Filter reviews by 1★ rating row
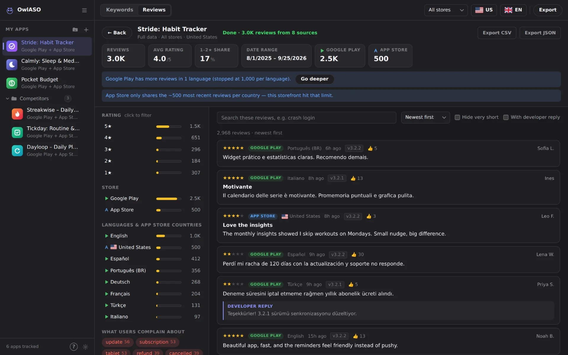Image resolution: width=568 pixels, height=355 pixels. (152, 173)
